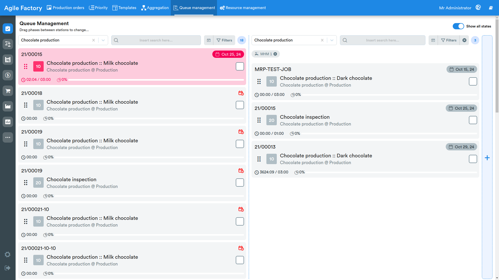Screen dimensions: 499x280
Task: Expand left Chocolate production dropdown arrow
Action: (103, 40)
